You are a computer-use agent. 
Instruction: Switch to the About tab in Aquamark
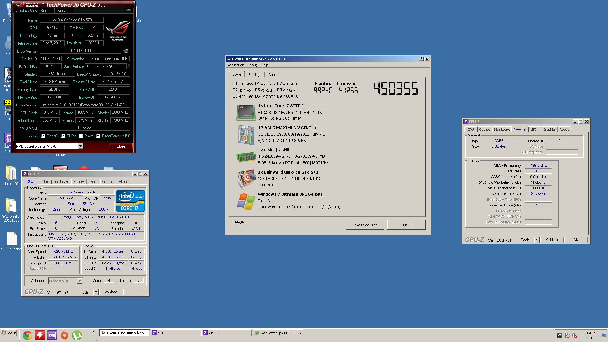273,75
